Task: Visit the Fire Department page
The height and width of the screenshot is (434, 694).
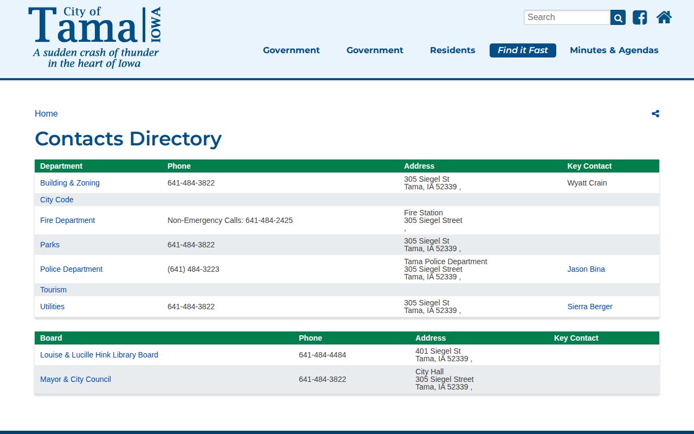Action: [x=68, y=220]
